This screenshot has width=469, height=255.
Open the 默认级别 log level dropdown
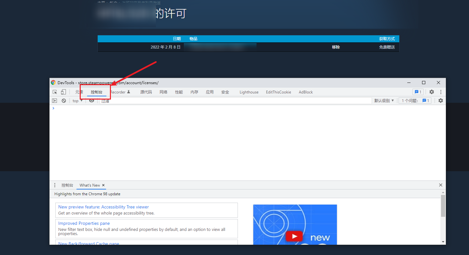[384, 101]
